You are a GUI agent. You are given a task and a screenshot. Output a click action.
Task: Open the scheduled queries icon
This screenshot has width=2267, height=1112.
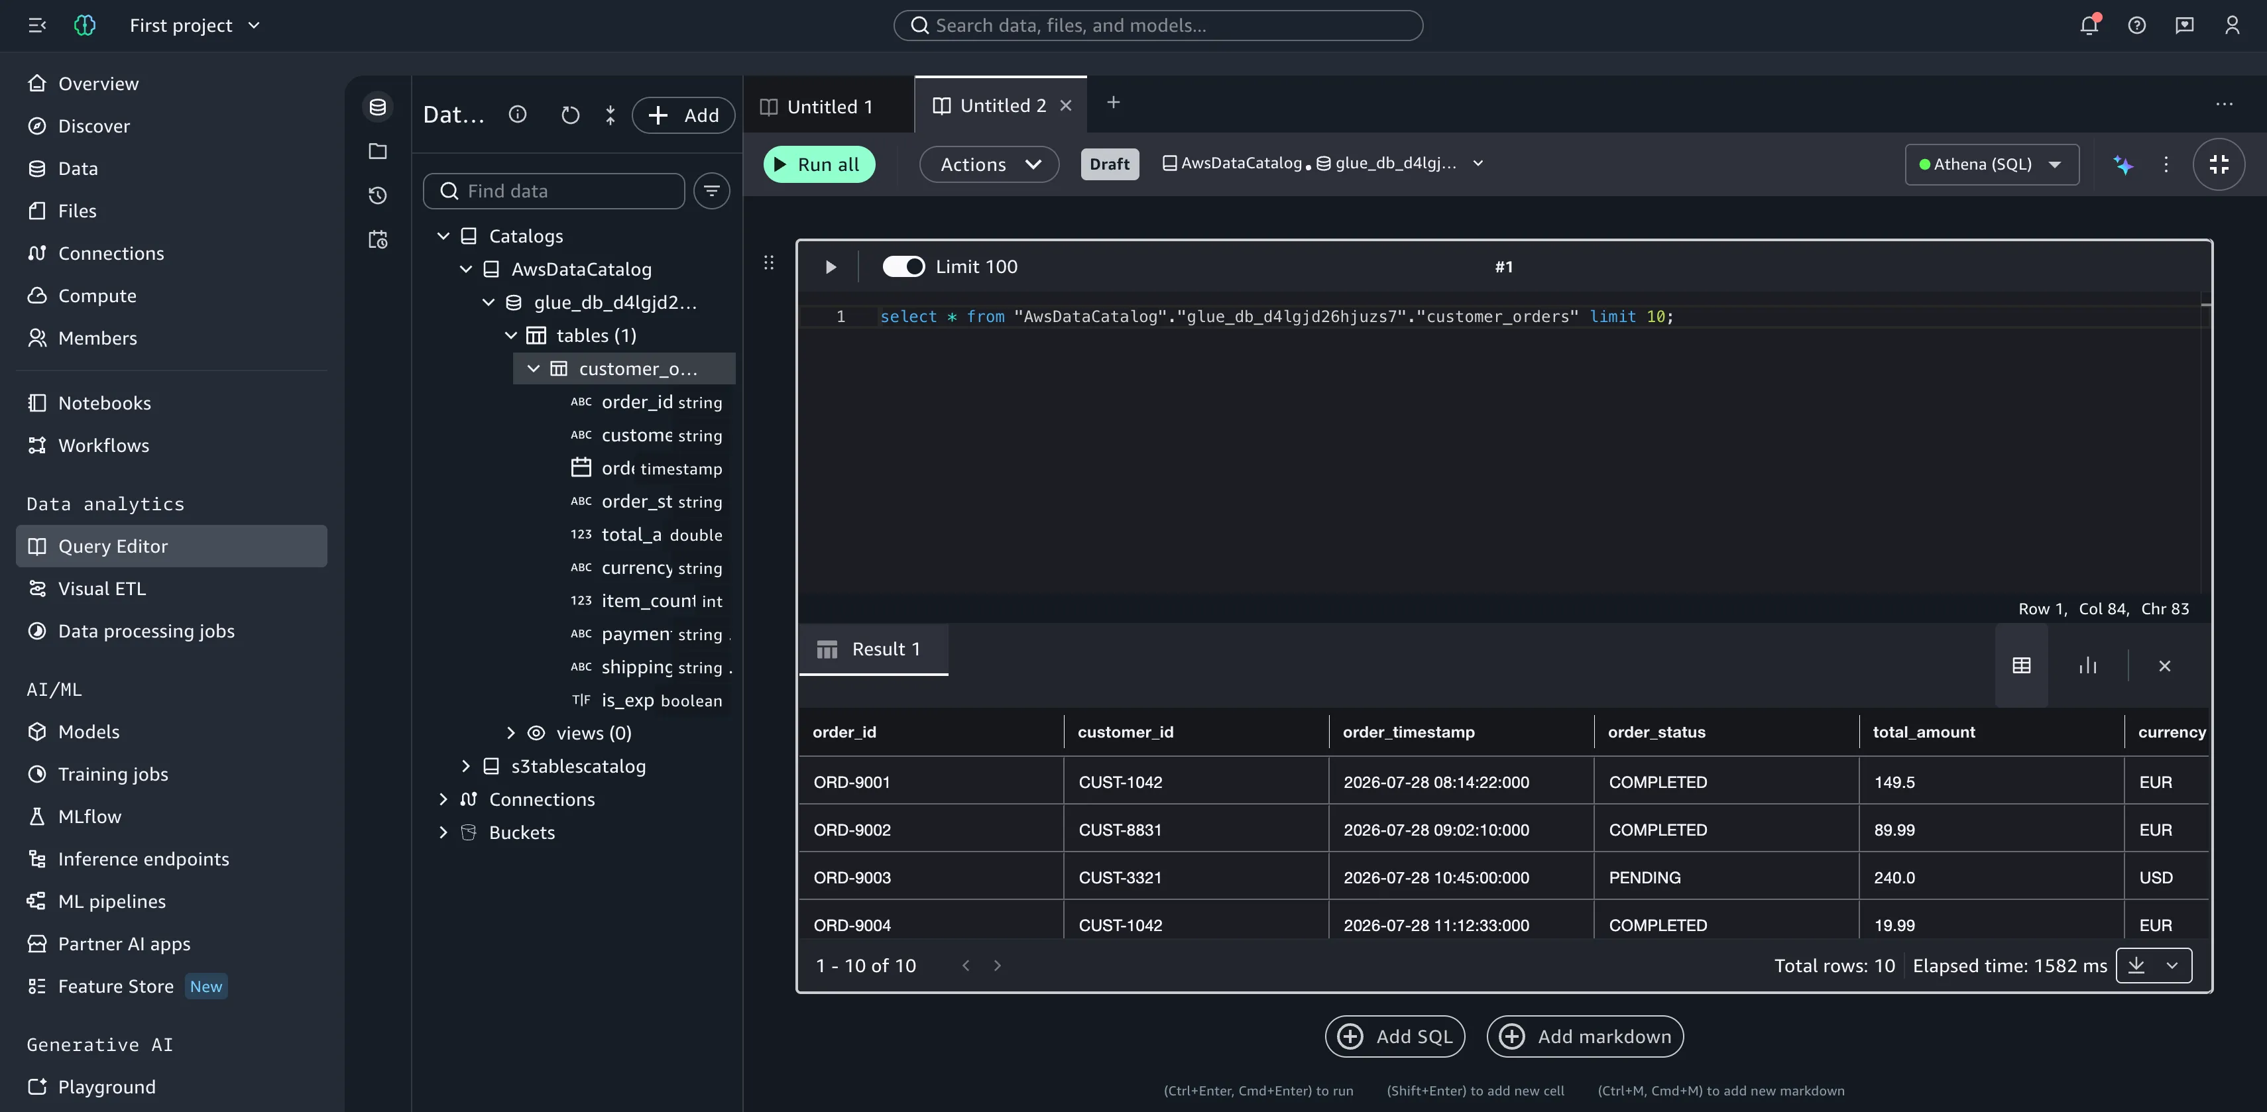(x=378, y=239)
